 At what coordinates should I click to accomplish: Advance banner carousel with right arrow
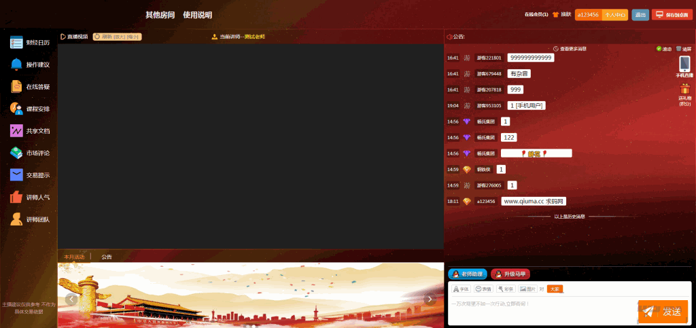point(430,299)
